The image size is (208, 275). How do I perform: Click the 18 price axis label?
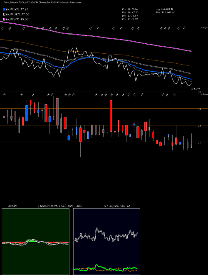[x=199, y=126]
